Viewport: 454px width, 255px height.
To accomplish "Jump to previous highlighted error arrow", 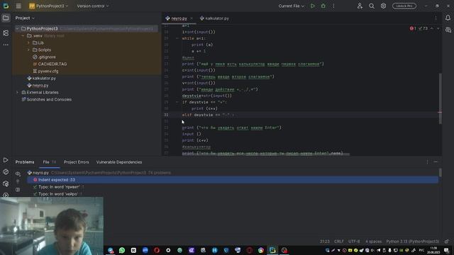I will (432, 28).
